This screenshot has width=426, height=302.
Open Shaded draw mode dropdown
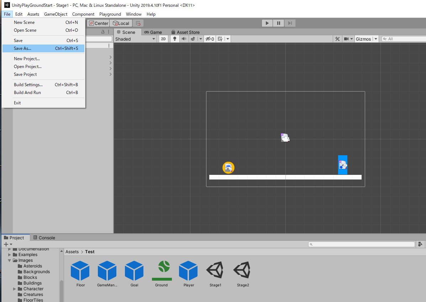point(135,39)
